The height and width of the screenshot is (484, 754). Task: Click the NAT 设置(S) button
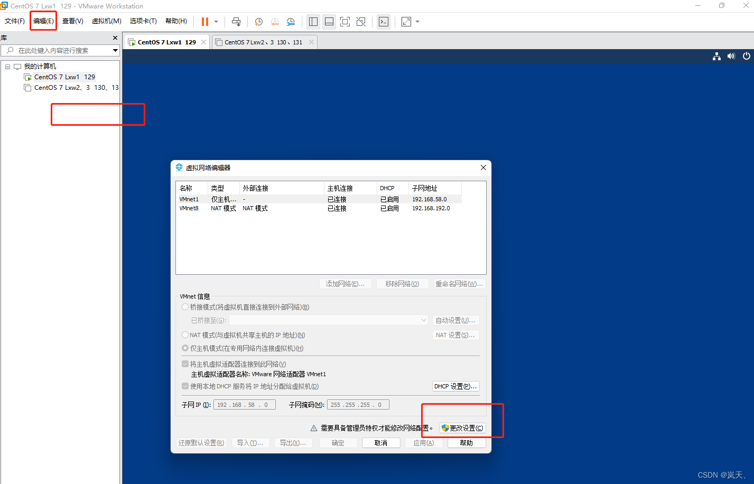455,335
